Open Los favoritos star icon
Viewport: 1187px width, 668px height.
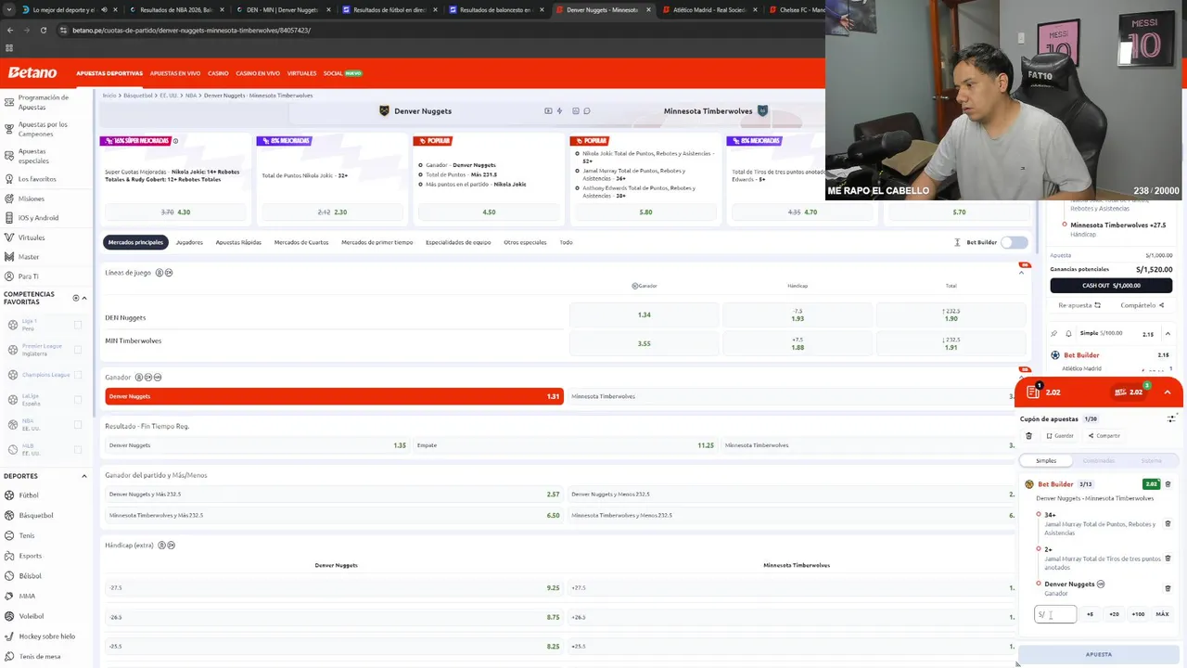(9, 179)
